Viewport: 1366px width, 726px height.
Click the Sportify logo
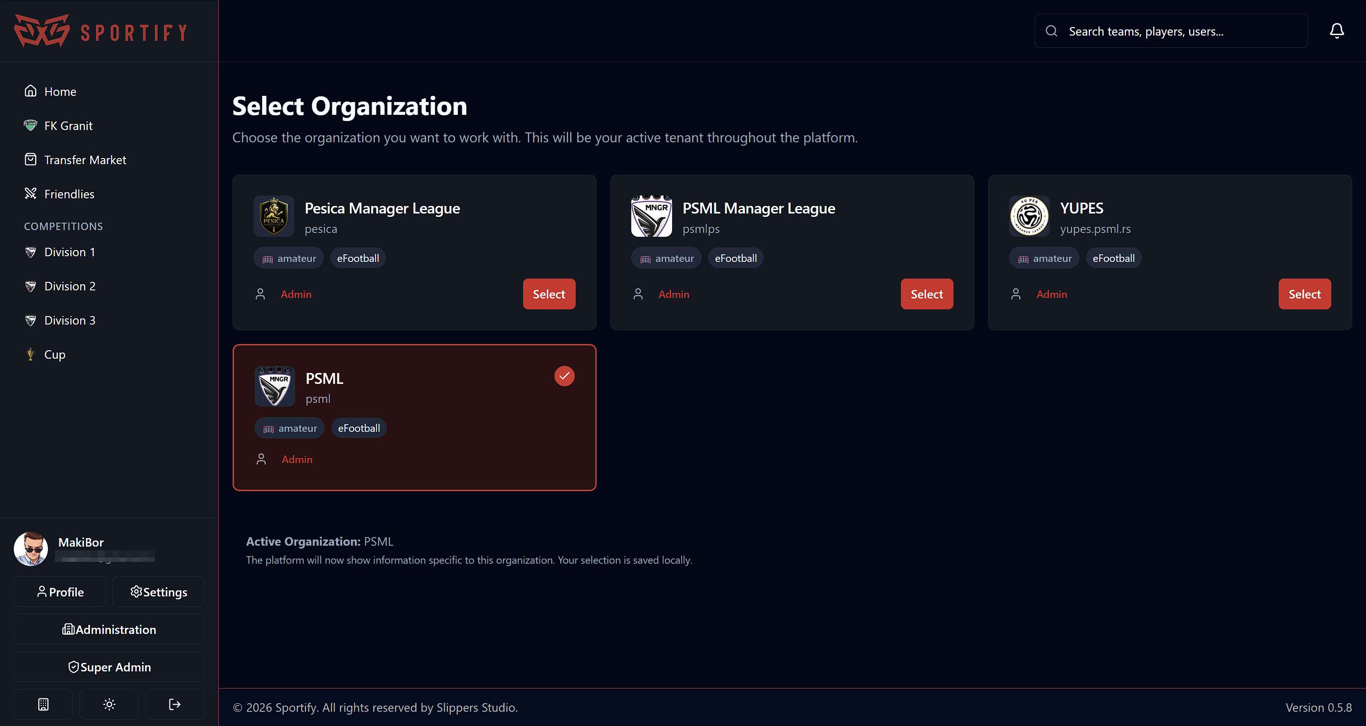click(101, 31)
